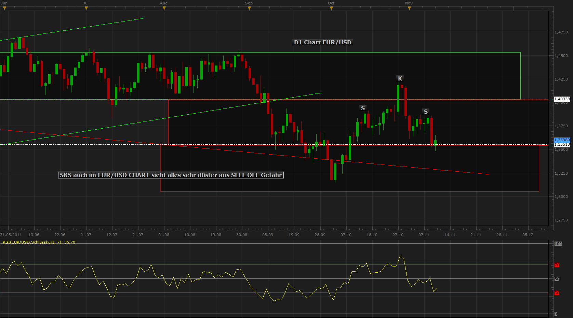Select the orange Oct marker arrow
This screenshot has height=318, width=573.
pos(331,8)
